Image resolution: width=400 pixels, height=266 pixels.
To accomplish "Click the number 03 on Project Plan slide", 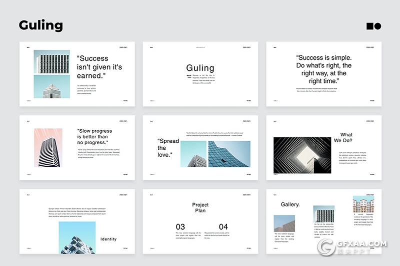I will (180, 227).
